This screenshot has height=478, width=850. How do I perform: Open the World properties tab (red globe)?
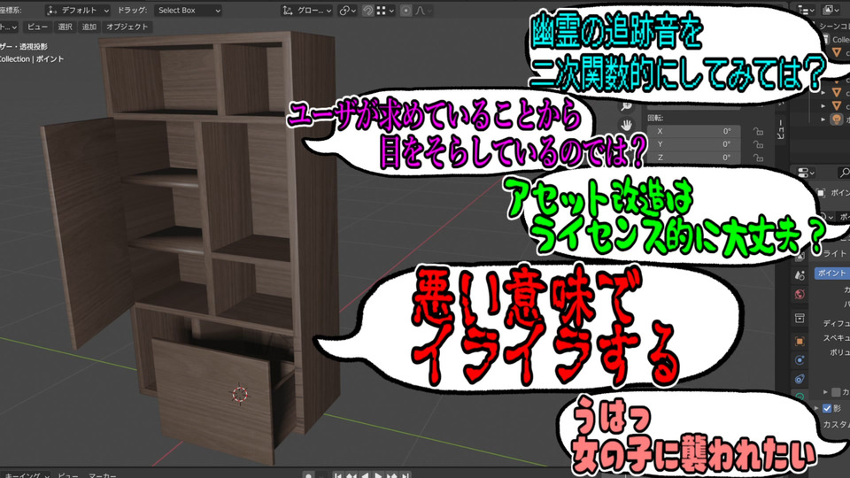[800, 294]
